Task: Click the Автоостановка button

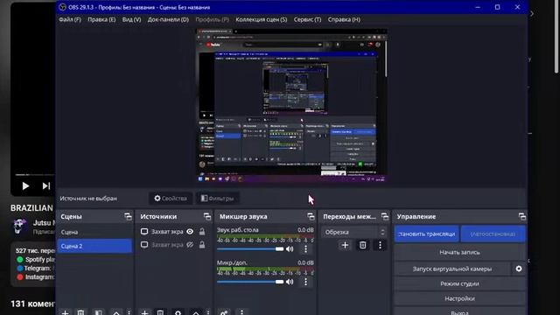Action: click(493, 234)
